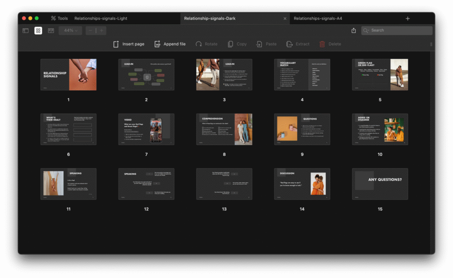Viewport: 453px width, 278px height.
Task: Click the Extract pages button
Action: click(x=298, y=44)
